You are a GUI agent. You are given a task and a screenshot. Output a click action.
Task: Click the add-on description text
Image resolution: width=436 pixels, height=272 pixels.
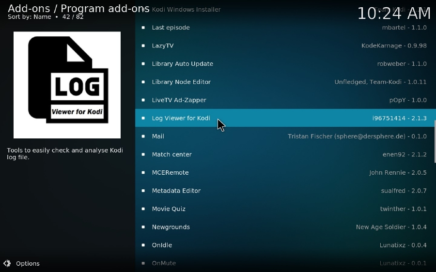click(x=65, y=153)
